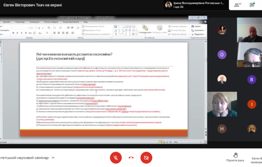Switch to the Анимация ribbon tab

(34, 22)
